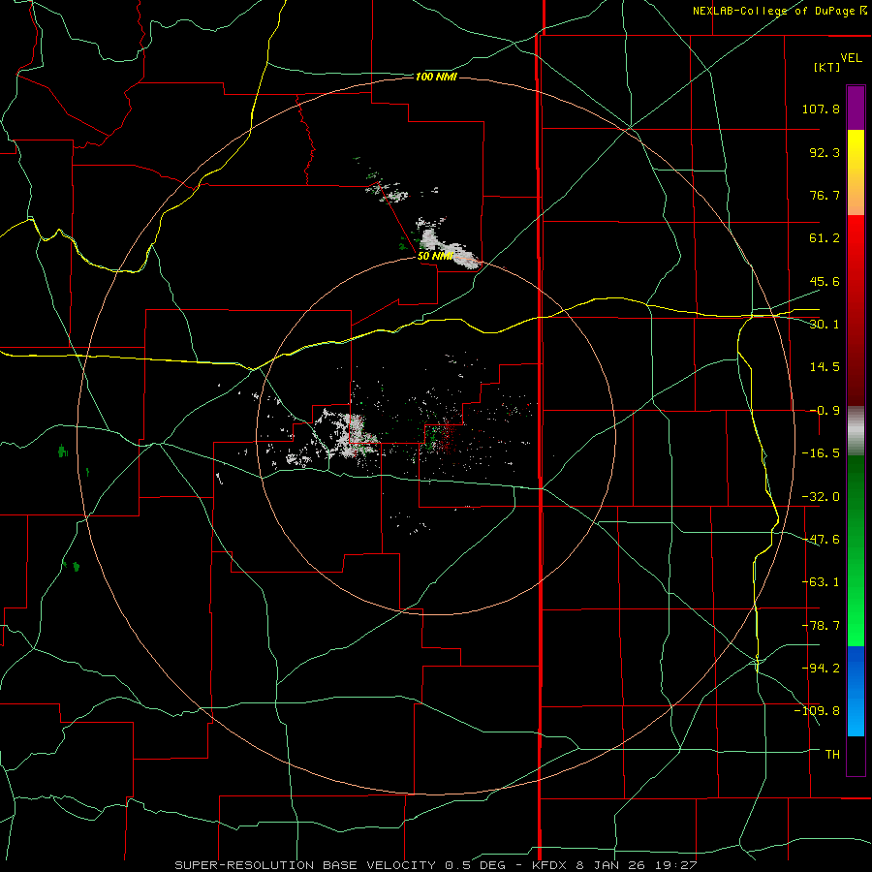Click the -0.9 velocity scale value
872x872 pixels.
point(825,411)
